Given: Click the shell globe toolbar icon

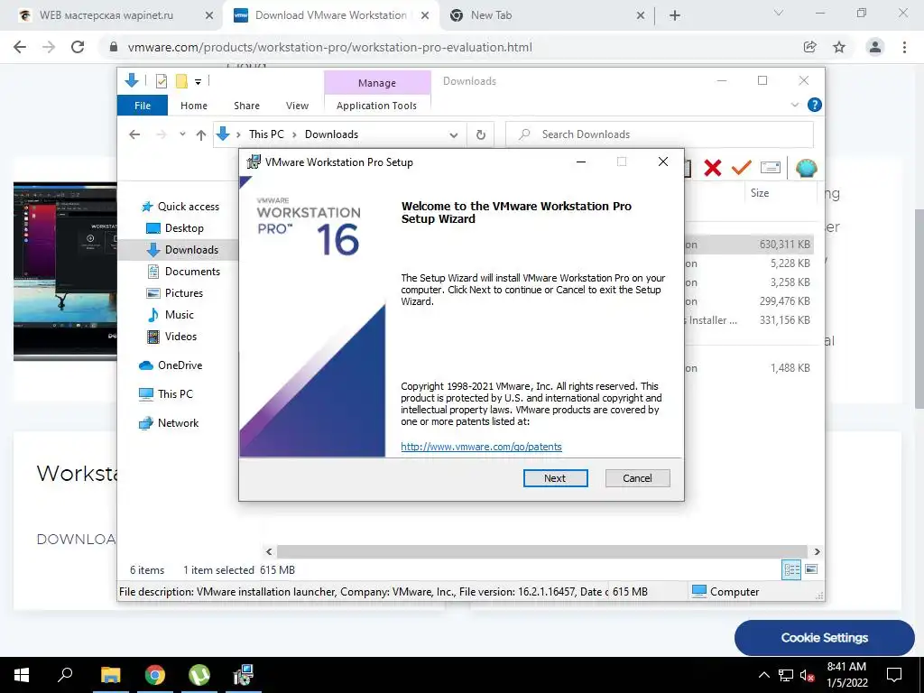Looking at the screenshot, I should (806, 168).
